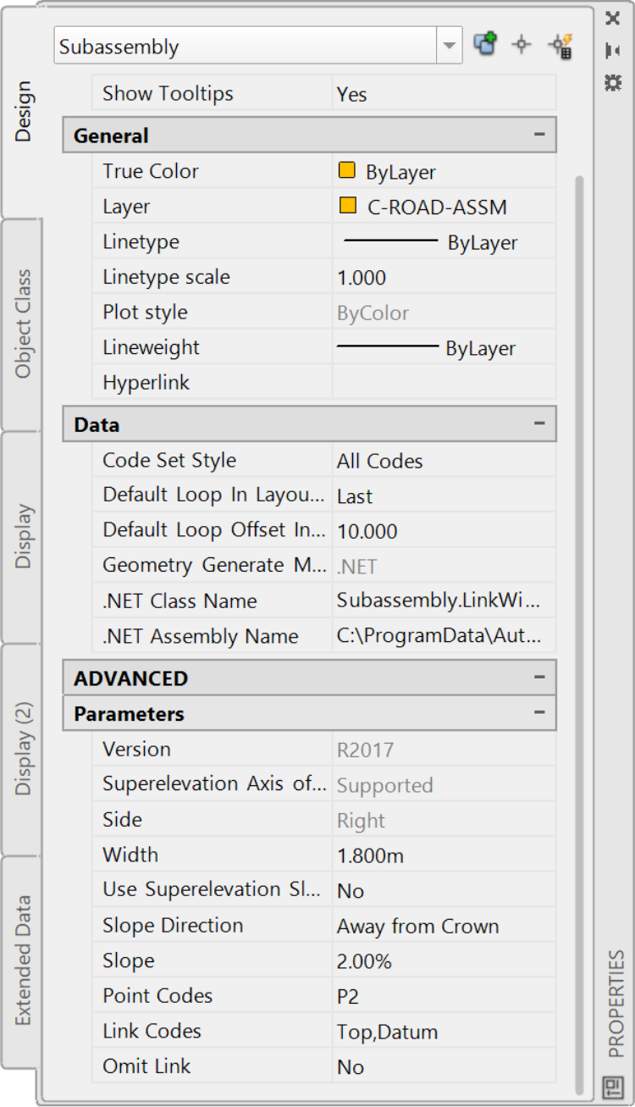Select the Code Set Style property label
This screenshot has width=635, height=1107.
(x=169, y=461)
